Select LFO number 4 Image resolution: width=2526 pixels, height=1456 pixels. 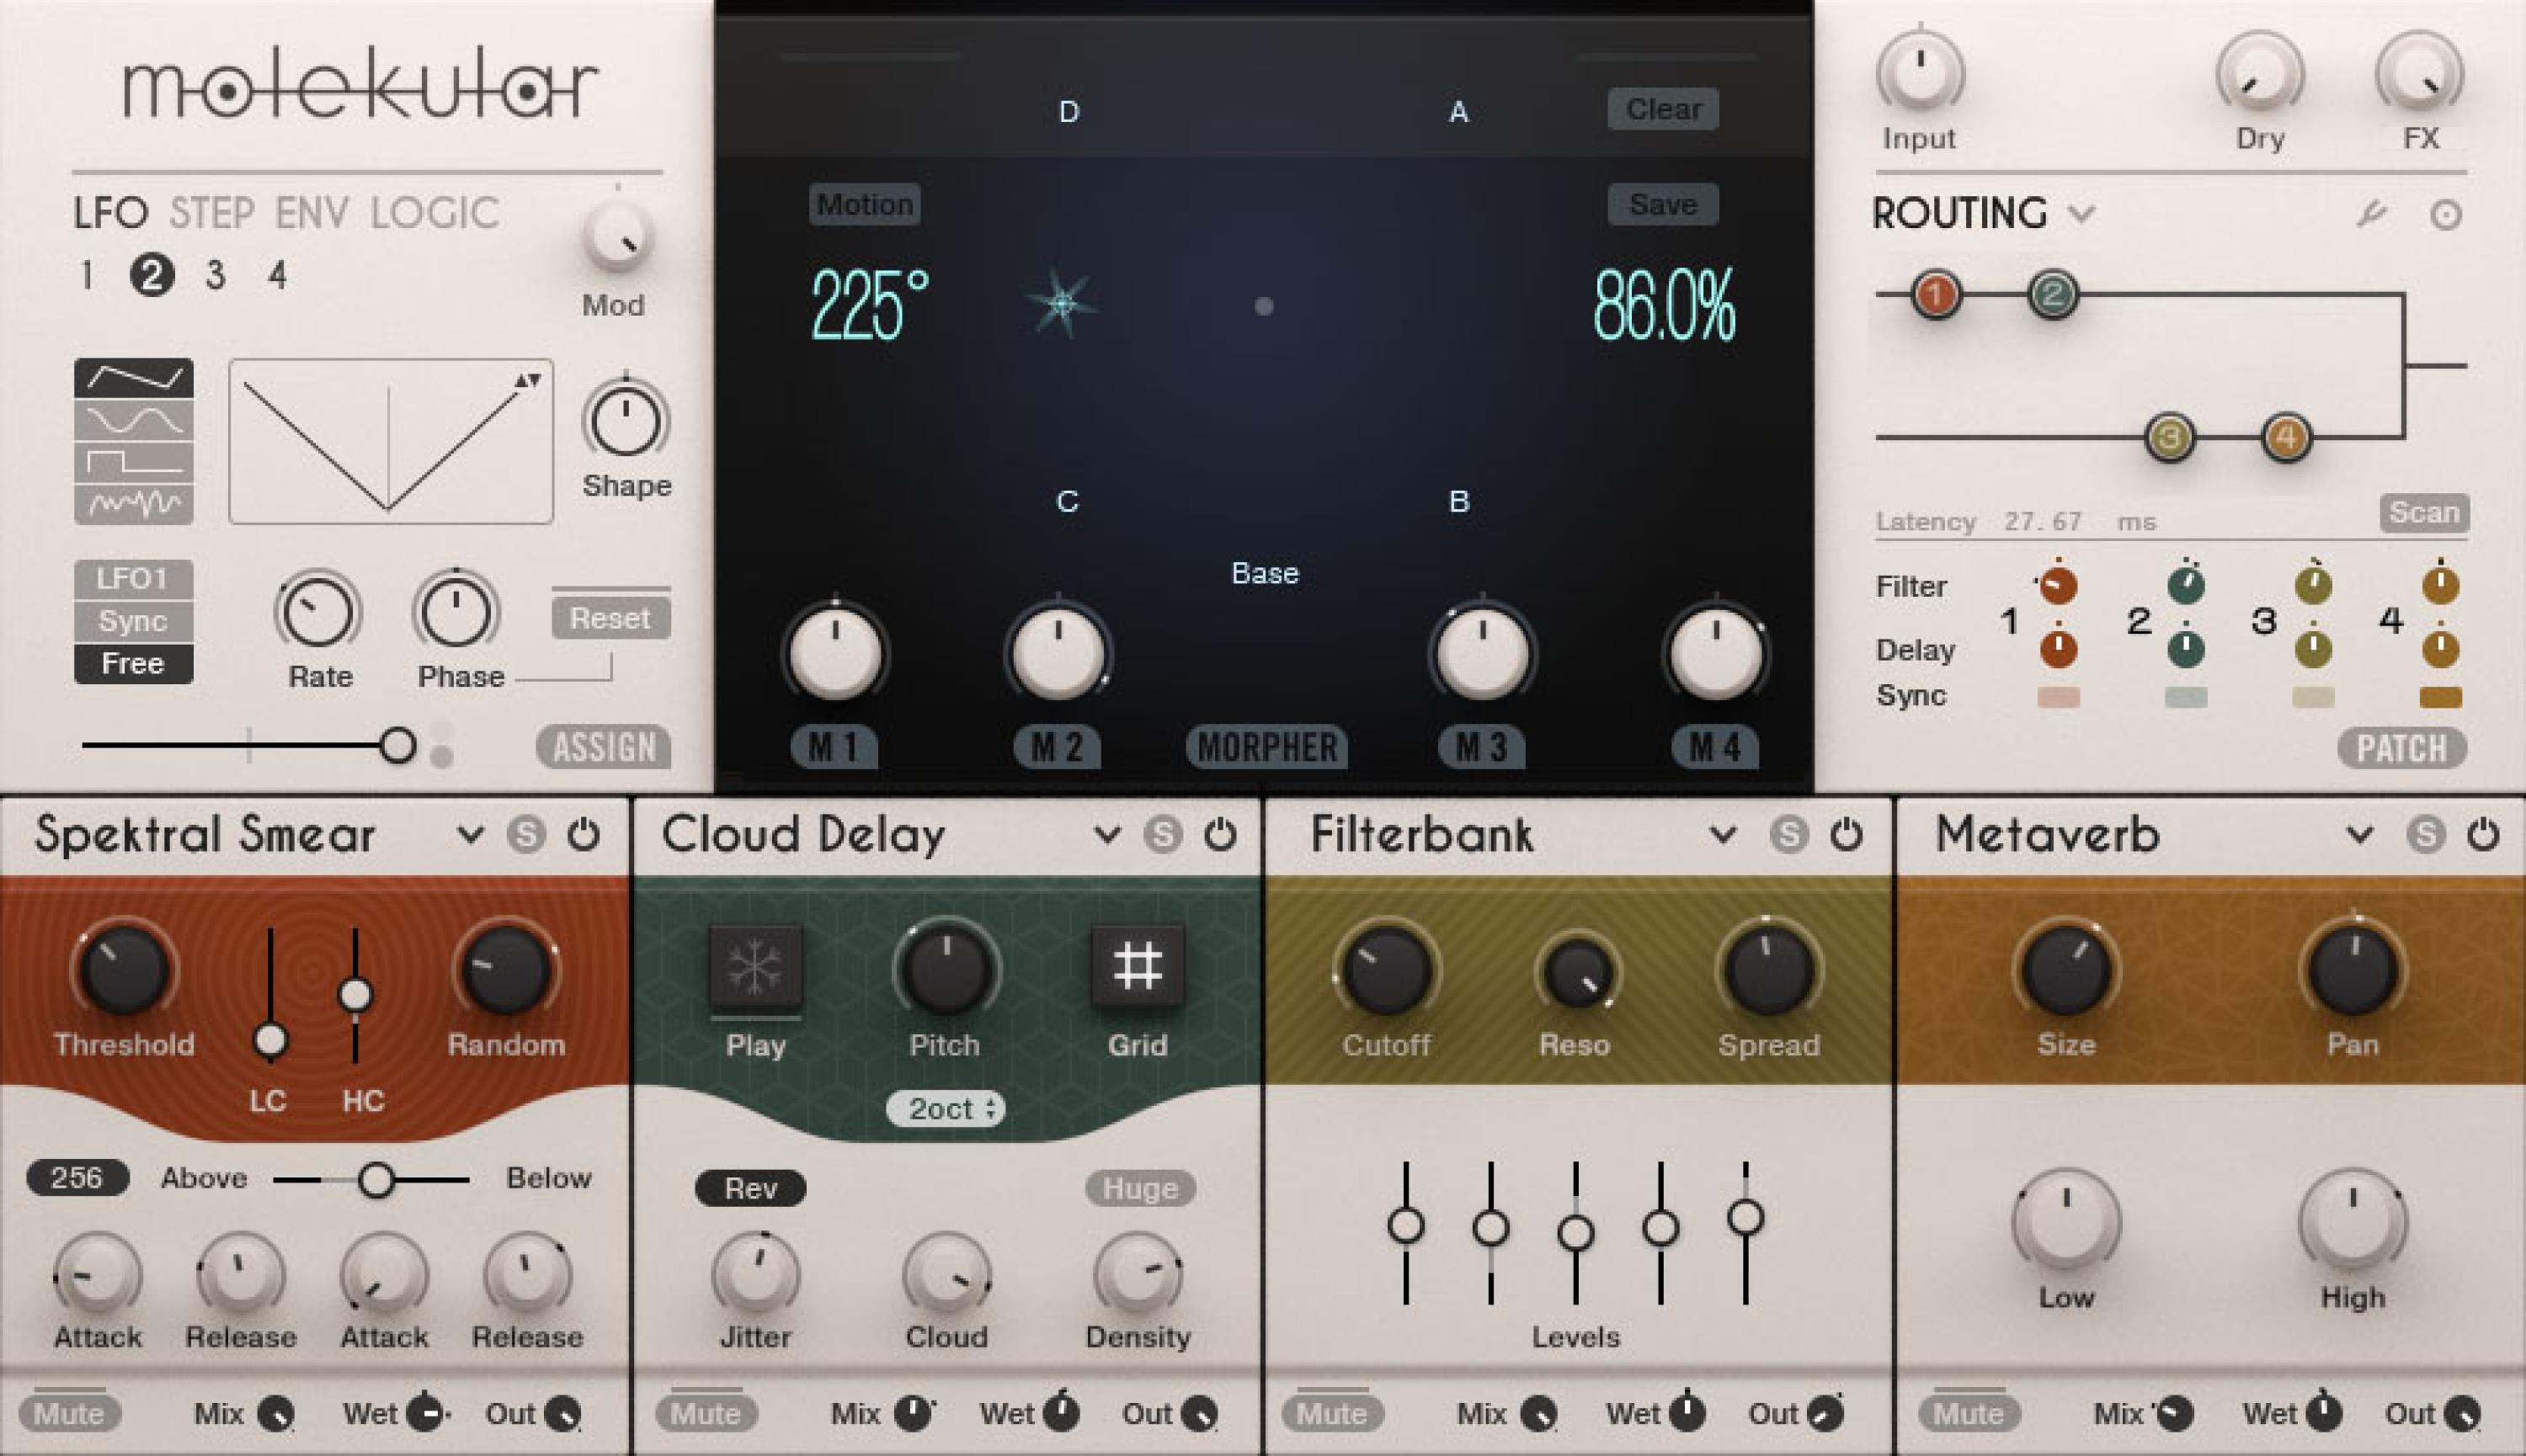tap(277, 274)
